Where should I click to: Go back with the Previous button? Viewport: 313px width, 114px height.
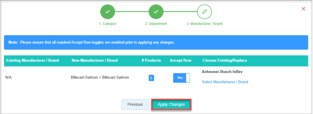[135, 104]
